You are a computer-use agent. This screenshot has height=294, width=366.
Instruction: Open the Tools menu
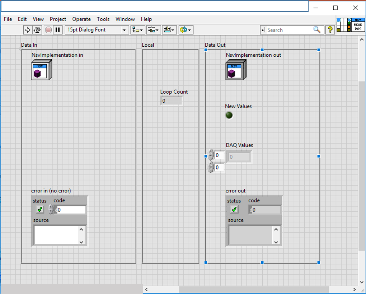[x=103, y=19]
